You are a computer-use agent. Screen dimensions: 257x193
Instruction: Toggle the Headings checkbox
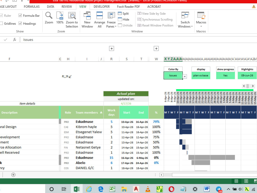(20, 23)
